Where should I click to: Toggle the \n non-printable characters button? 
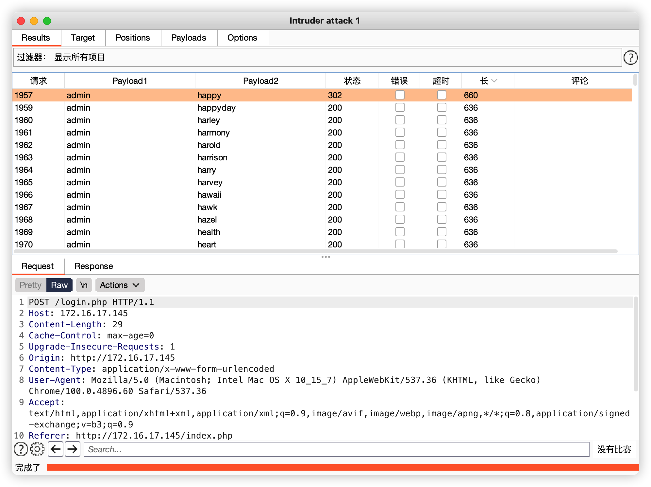[84, 285]
